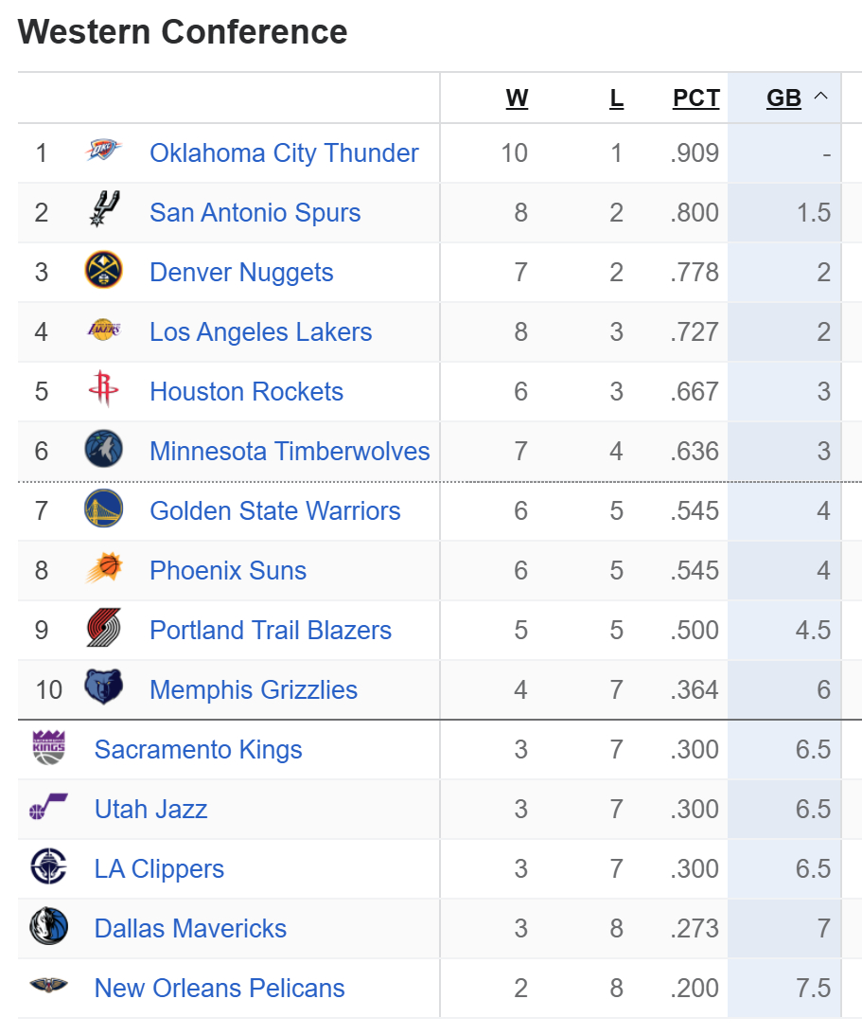Sort standings by W column header
862x1035 pixels.
[517, 98]
